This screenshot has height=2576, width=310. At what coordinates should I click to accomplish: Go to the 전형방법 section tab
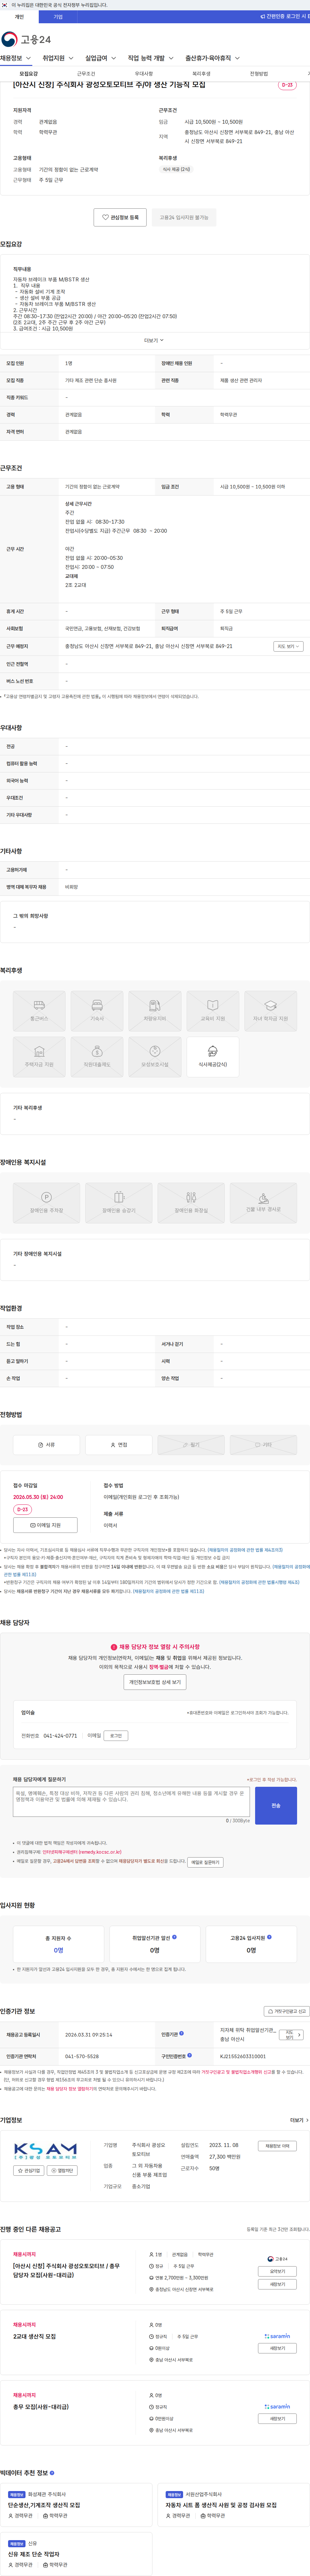pos(259,74)
